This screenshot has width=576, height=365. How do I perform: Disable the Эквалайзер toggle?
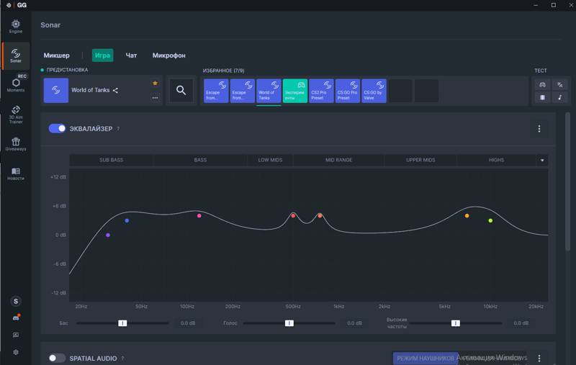pos(57,129)
